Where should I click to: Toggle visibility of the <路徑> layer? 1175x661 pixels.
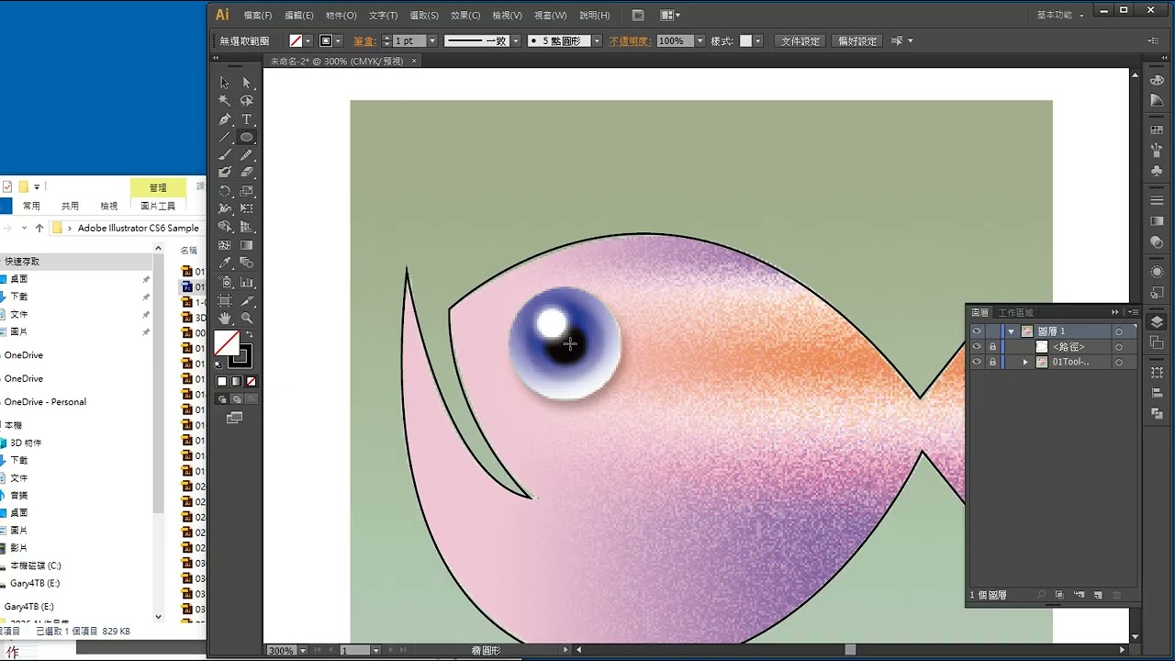click(977, 347)
